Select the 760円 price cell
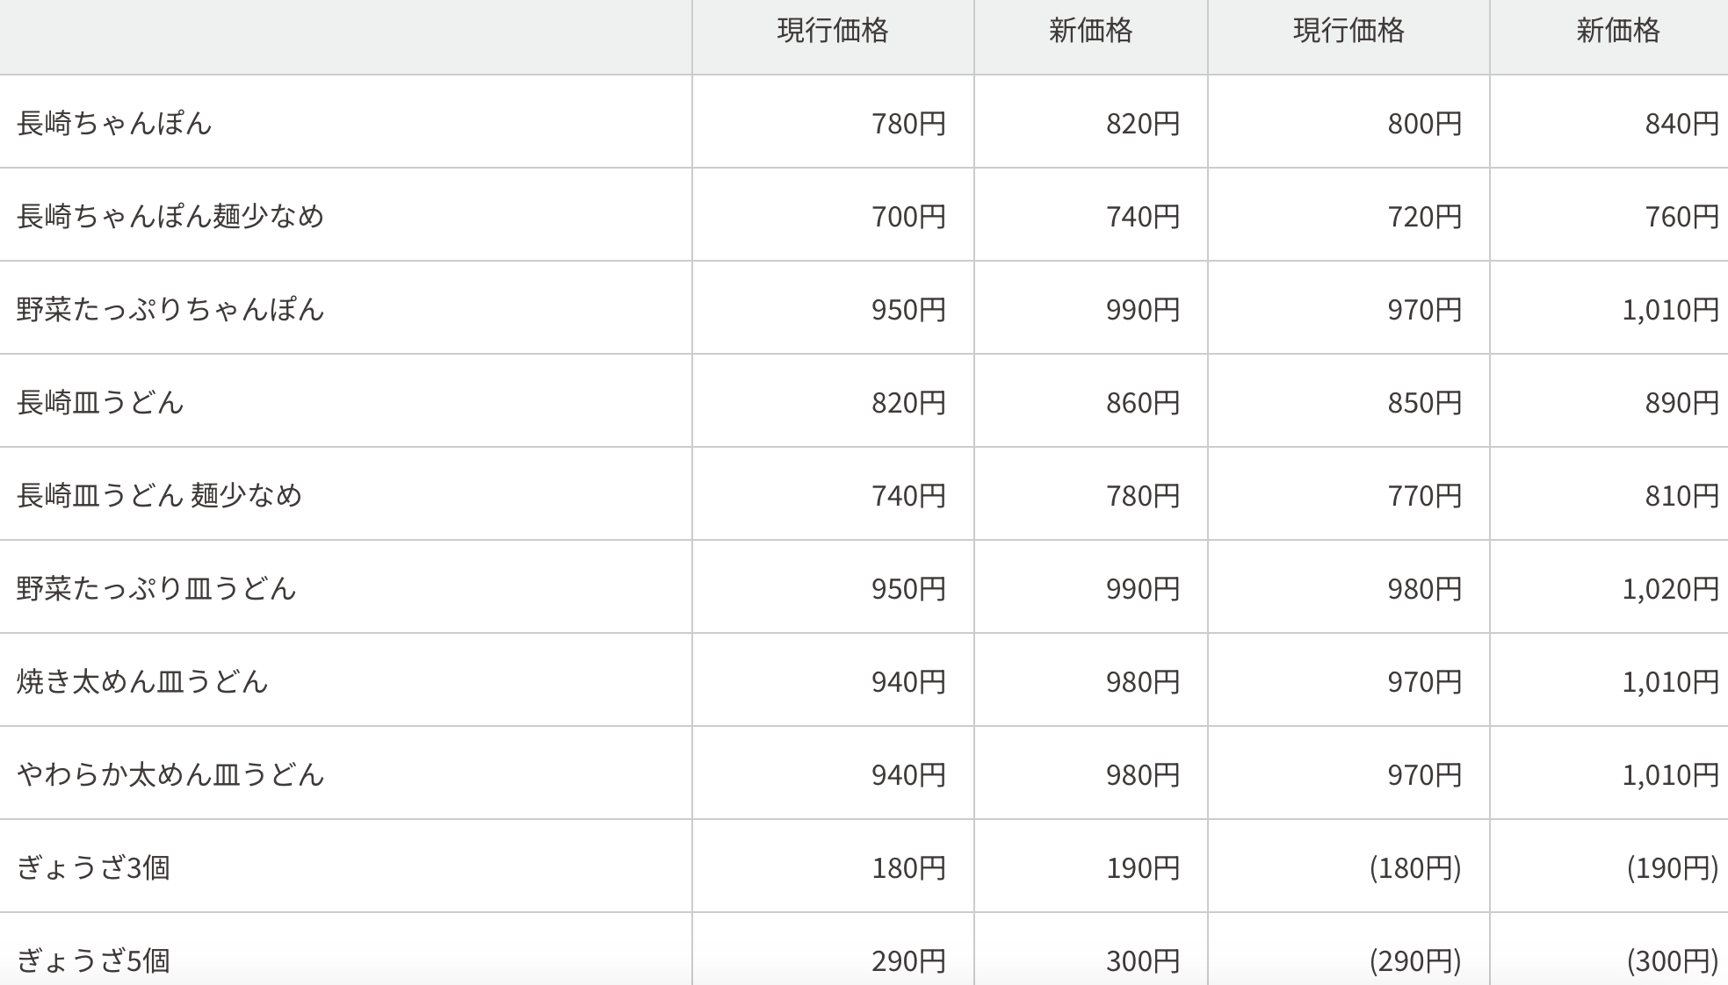Viewport: 1728px width, 985px height. point(1681,216)
